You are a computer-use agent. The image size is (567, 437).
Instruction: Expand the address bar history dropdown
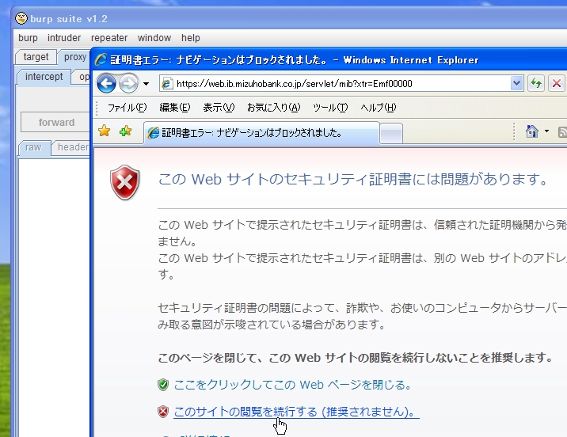pyautogui.click(x=516, y=84)
